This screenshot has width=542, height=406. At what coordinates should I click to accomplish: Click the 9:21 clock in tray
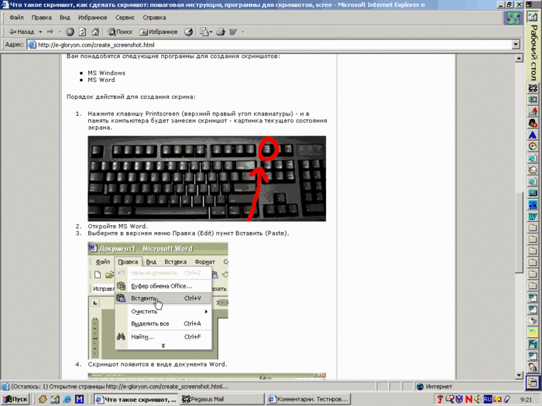tap(526, 400)
